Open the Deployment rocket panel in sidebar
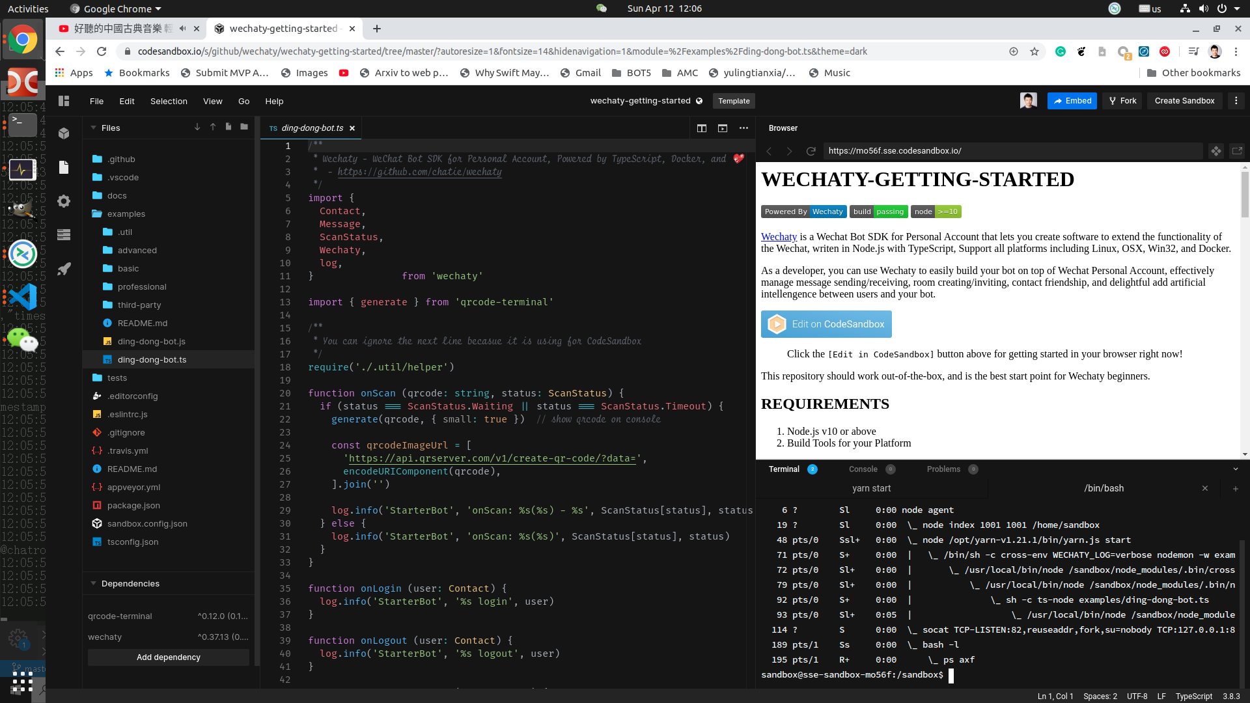 point(63,269)
